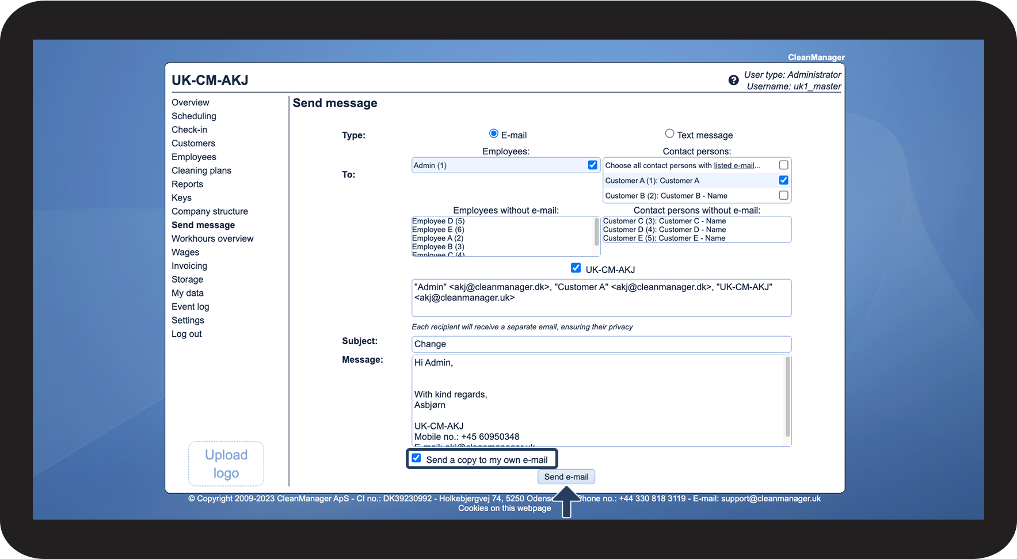The height and width of the screenshot is (559, 1017).
Task: Select Customer D (4) in list
Action: (664, 230)
